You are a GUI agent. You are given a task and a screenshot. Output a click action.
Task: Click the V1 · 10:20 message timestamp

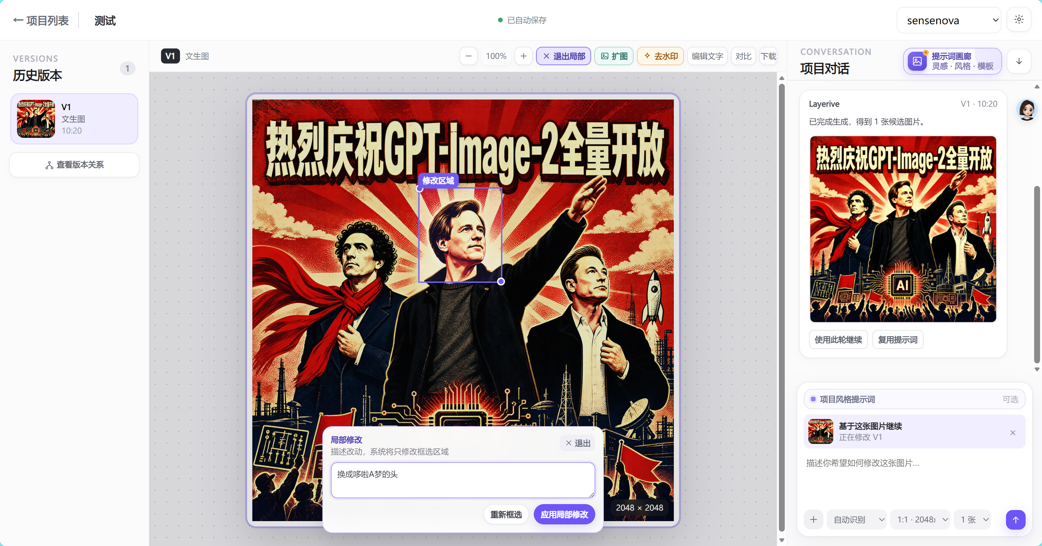pyautogui.click(x=979, y=104)
